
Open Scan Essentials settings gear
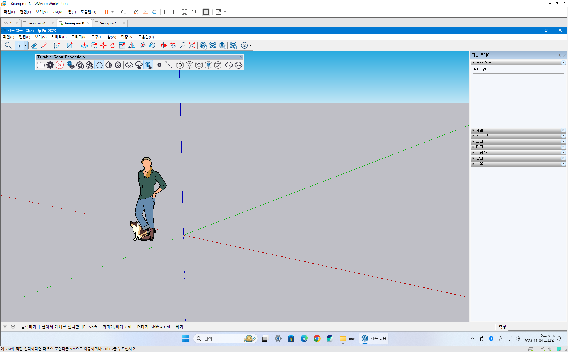tap(50, 65)
